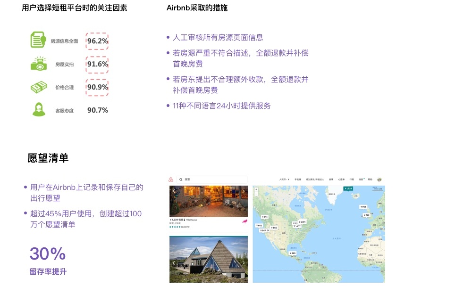Screen dimensions: 472x286
Task: Click bullet 人工审核所有房源页面信息
Action: pyautogui.click(x=218, y=37)
